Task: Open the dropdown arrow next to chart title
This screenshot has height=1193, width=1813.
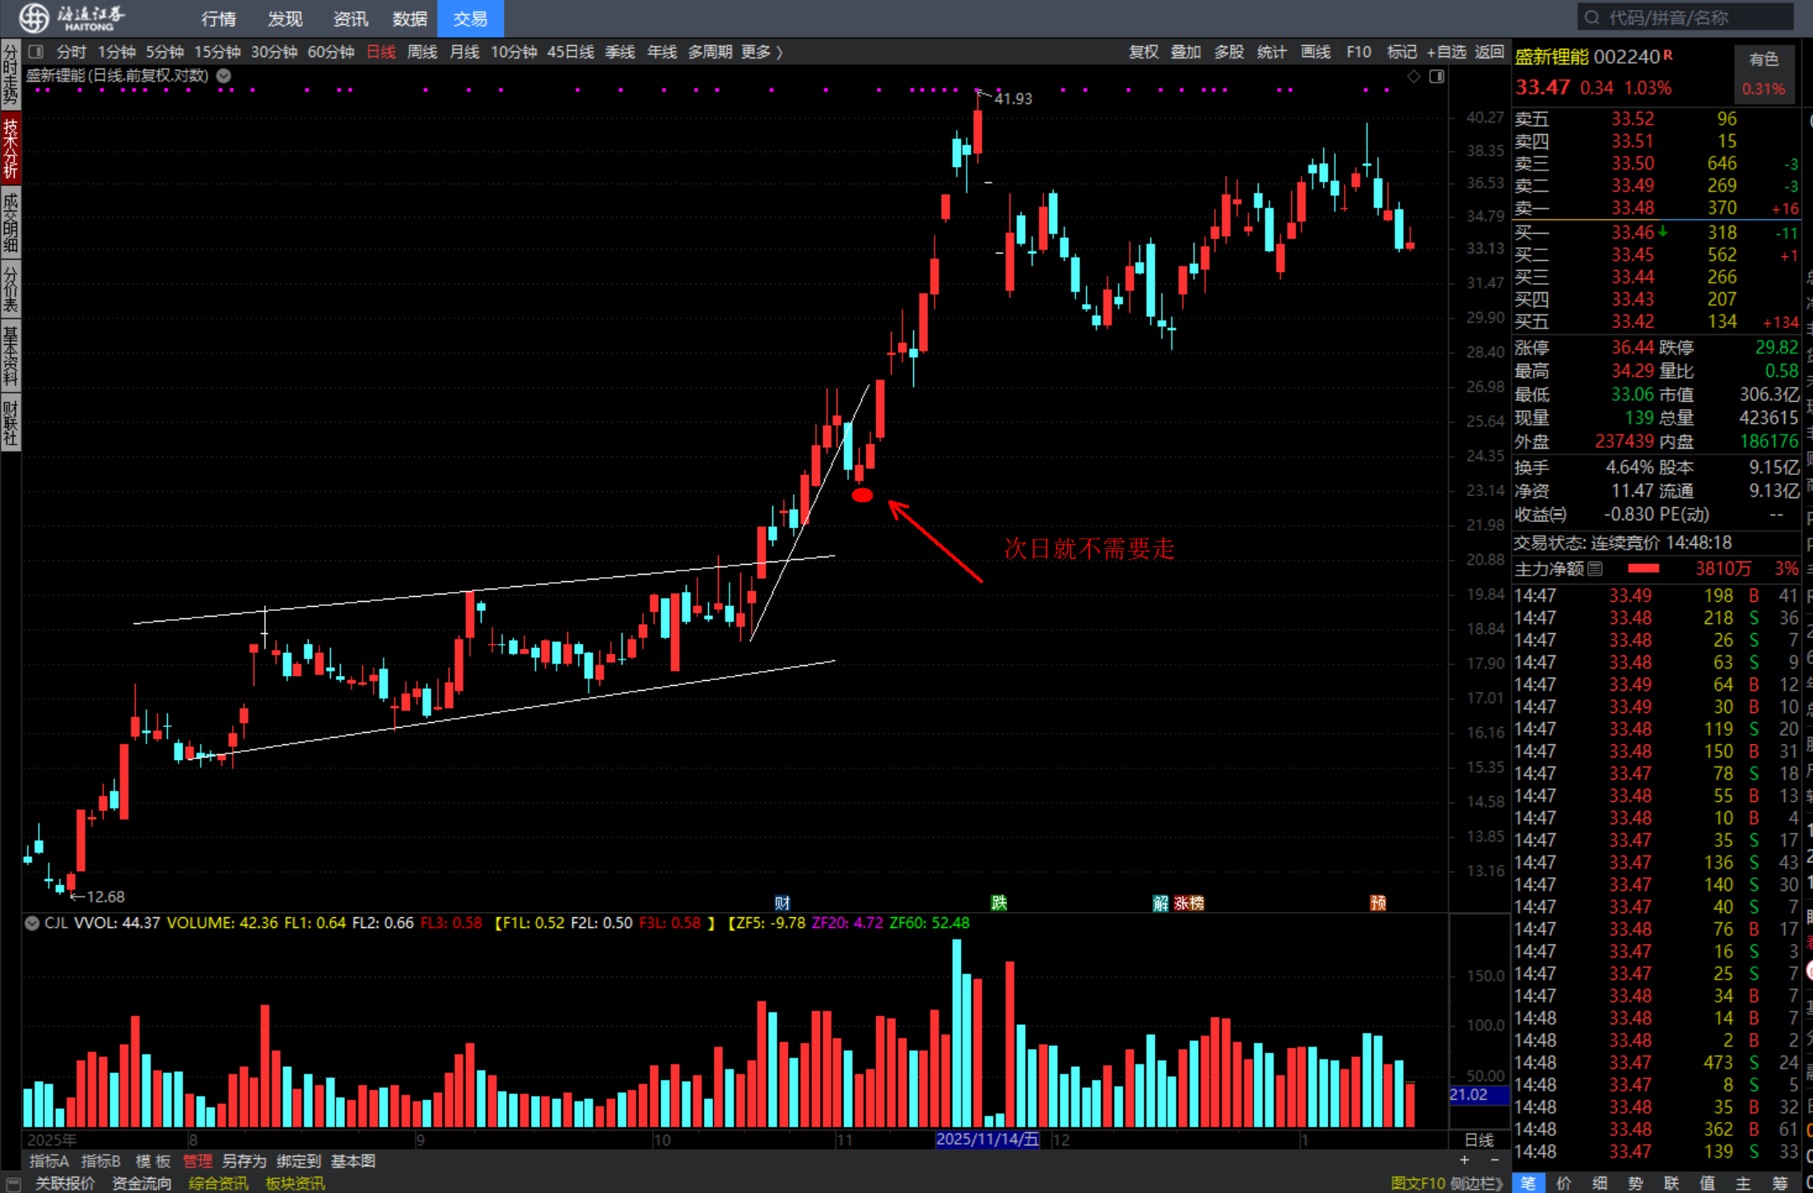Action: click(x=223, y=76)
